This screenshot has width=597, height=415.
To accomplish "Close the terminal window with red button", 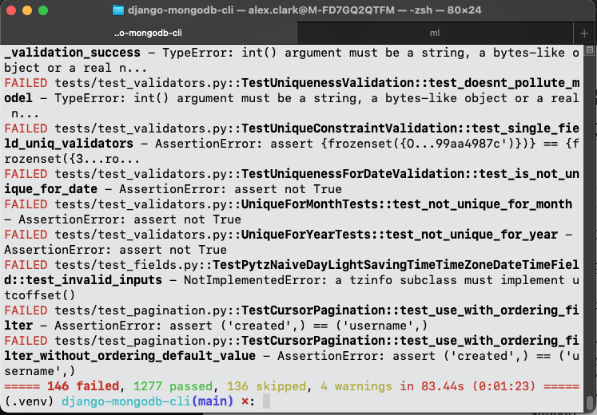I will point(11,10).
